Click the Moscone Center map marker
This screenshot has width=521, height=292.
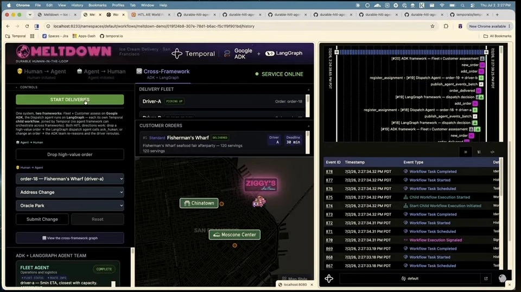(x=234, y=234)
